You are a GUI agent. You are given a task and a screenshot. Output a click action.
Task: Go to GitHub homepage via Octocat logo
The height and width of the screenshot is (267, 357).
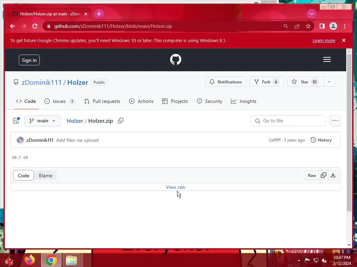pos(176,59)
